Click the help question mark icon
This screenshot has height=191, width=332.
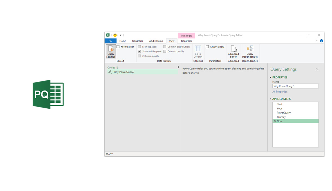tap(321, 41)
